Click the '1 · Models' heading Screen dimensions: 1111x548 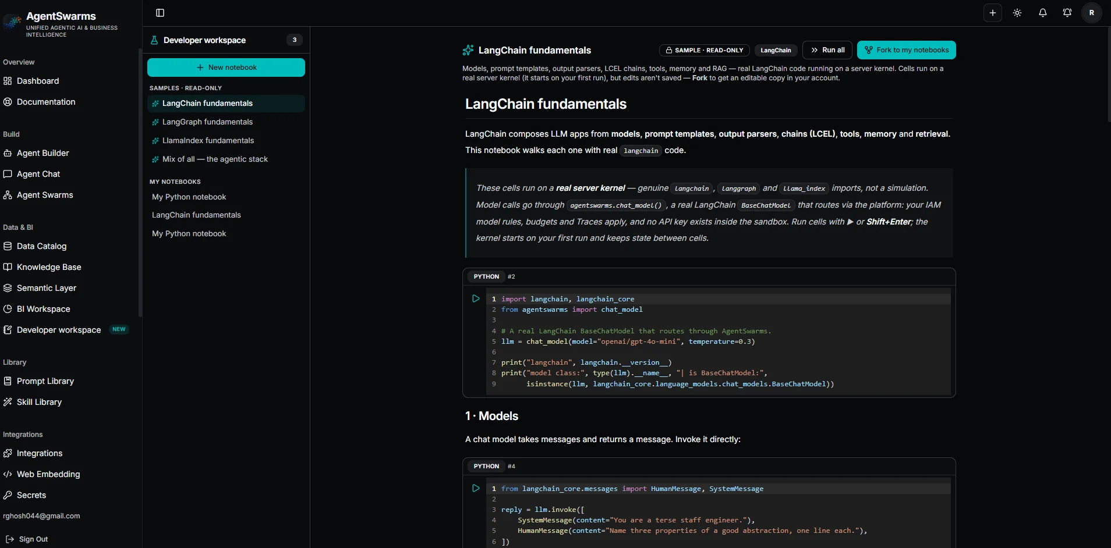491,416
